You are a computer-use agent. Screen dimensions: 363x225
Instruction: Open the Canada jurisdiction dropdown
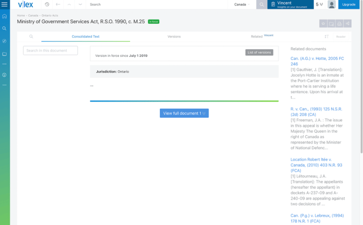[x=242, y=4]
